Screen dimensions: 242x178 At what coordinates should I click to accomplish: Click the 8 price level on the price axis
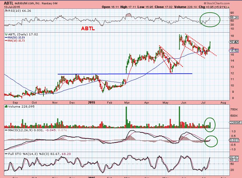click(233, 98)
